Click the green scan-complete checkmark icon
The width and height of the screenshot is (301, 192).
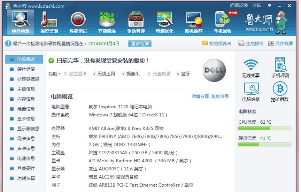(51, 61)
